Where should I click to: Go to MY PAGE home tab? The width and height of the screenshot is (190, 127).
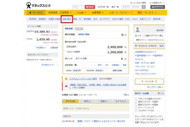tap(36, 12)
